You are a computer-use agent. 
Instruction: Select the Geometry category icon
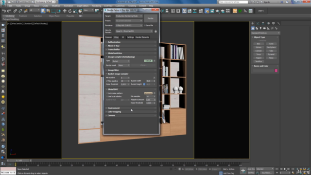[x=253, y=28]
